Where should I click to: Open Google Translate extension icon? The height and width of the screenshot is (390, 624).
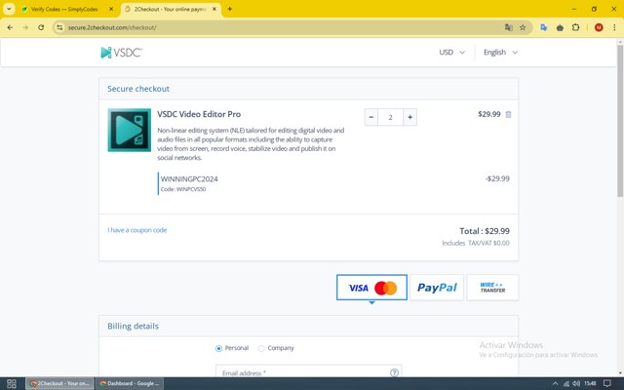point(544,27)
